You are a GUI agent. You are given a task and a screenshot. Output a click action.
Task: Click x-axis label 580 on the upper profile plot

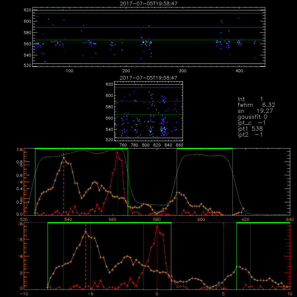[x=157, y=219]
